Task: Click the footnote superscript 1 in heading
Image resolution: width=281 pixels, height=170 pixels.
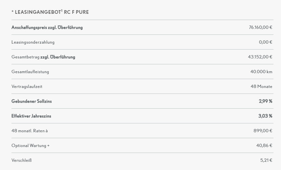Action: pyautogui.click(x=62, y=11)
